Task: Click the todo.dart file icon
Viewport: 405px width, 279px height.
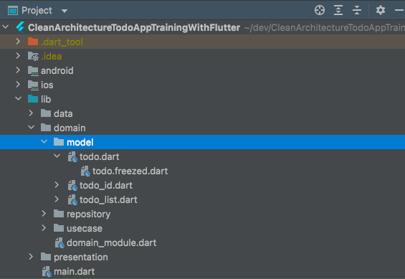Action: pyautogui.click(x=72, y=156)
